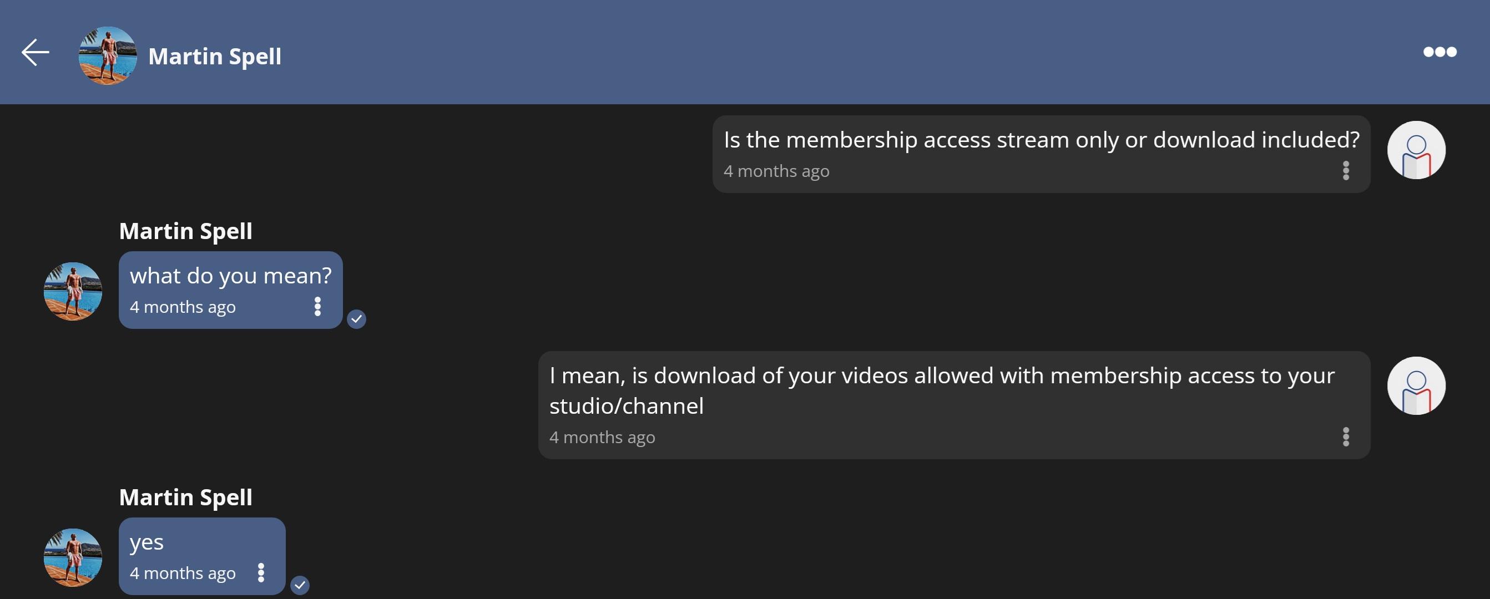The height and width of the screenshot is (599, 1490).
Task: Click the Martin Spell name in header
Action: pyautogui.click(x=215, y=57)
